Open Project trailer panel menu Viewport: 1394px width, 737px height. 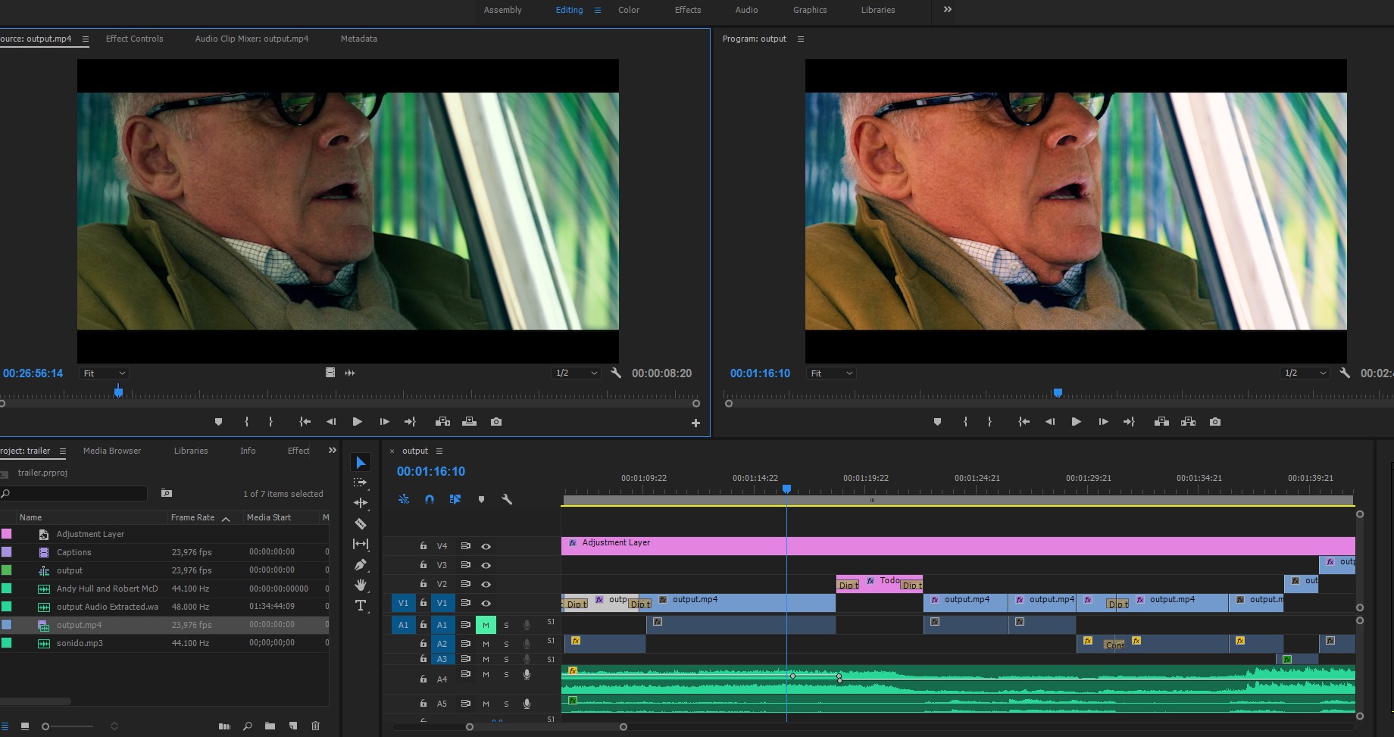[63, 451]
